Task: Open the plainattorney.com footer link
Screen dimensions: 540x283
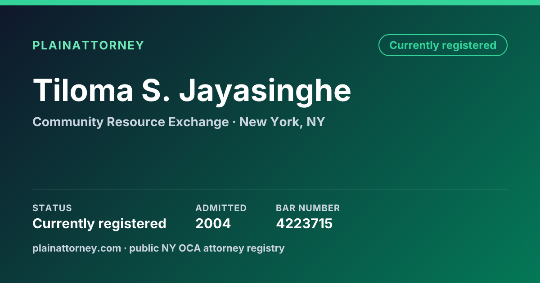Action: pos(76,248)
